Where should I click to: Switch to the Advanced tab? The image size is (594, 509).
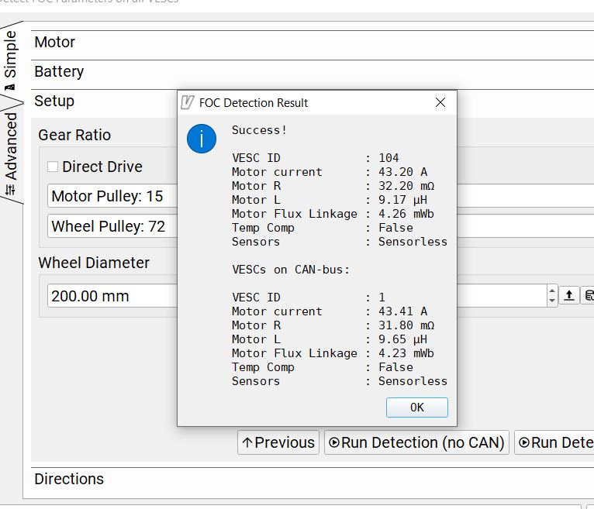click(11, 153)
